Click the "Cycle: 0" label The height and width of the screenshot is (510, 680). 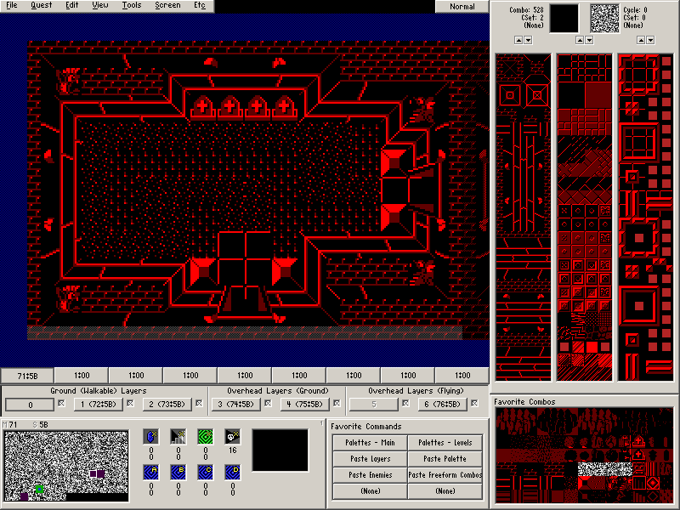[635, 9]
